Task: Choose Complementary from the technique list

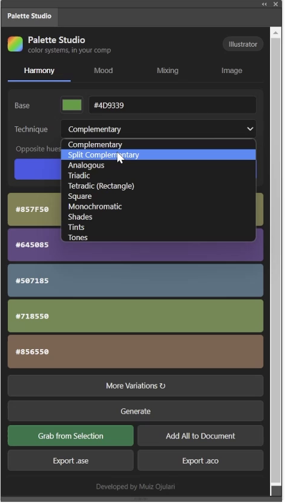Action: click(159, 144)
